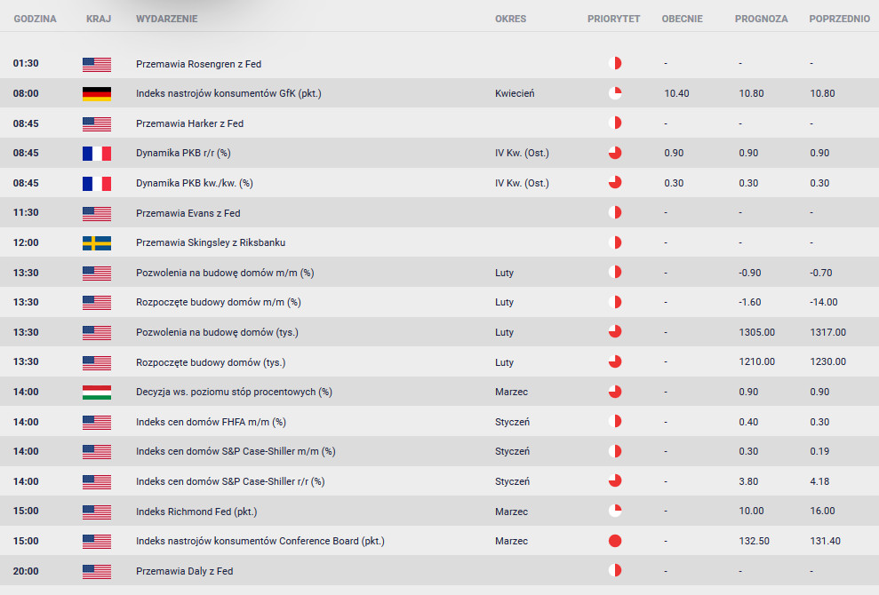Sort by the OKRES column header
The image size is (879, 595).
coord(510,19)
